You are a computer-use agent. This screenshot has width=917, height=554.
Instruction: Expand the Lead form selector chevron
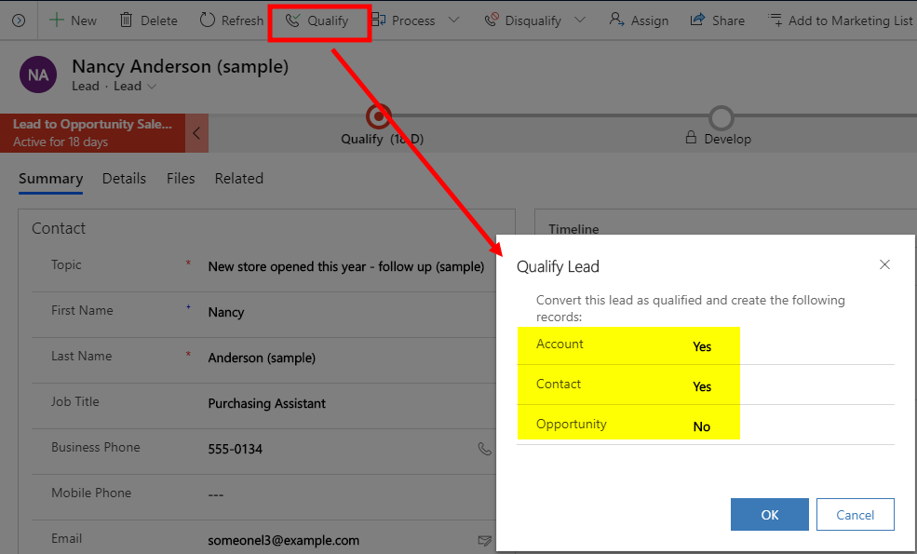pos(152,87)
